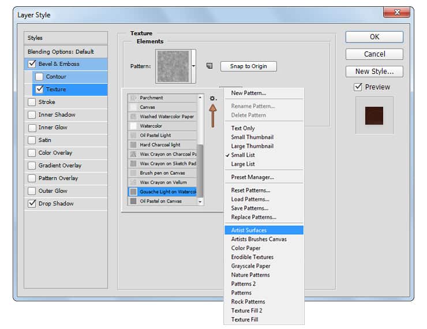Check the Satin effect box
Screen dimensions: 427x329
click(x=32, y=140)
